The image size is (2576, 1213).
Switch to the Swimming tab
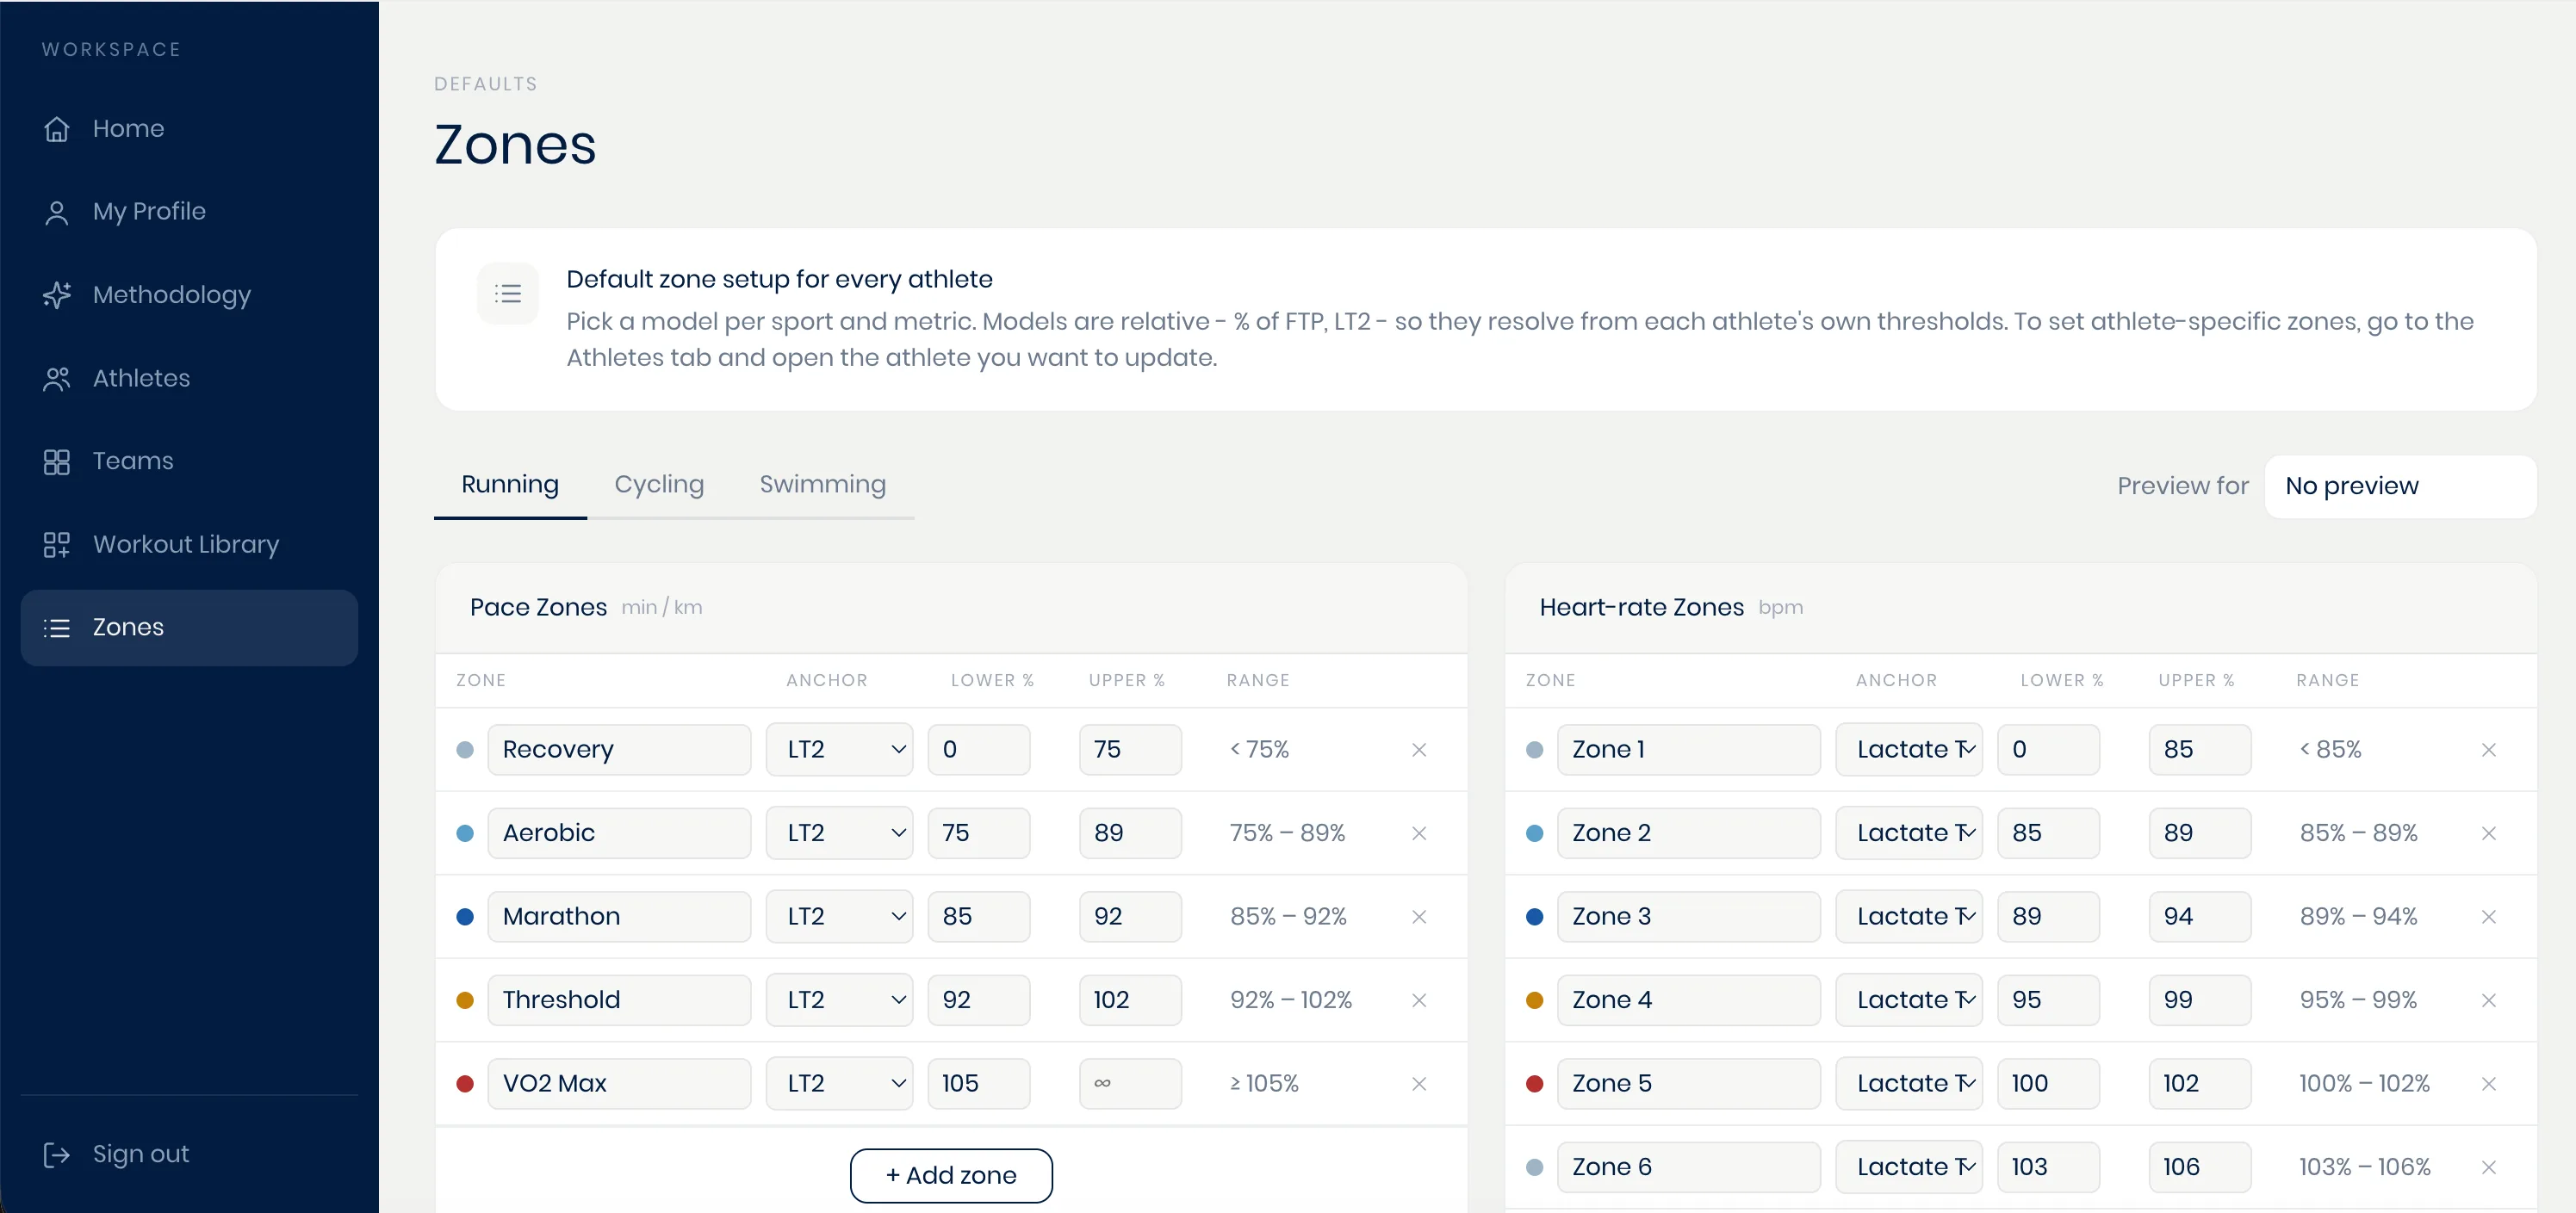(823, 485)
